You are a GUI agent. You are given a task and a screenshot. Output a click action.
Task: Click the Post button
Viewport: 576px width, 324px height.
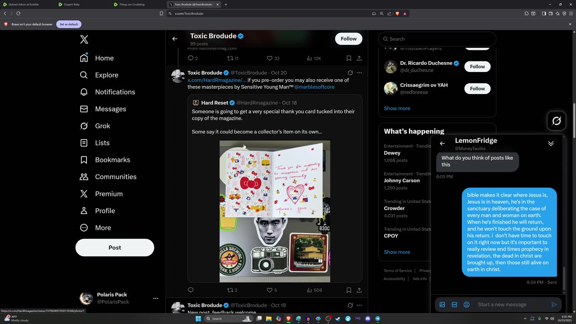115,247
